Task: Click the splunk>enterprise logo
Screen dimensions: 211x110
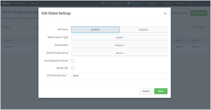Action: (13, 3)
